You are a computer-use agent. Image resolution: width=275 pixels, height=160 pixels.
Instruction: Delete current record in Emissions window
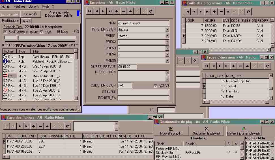(x=123, y=11)
